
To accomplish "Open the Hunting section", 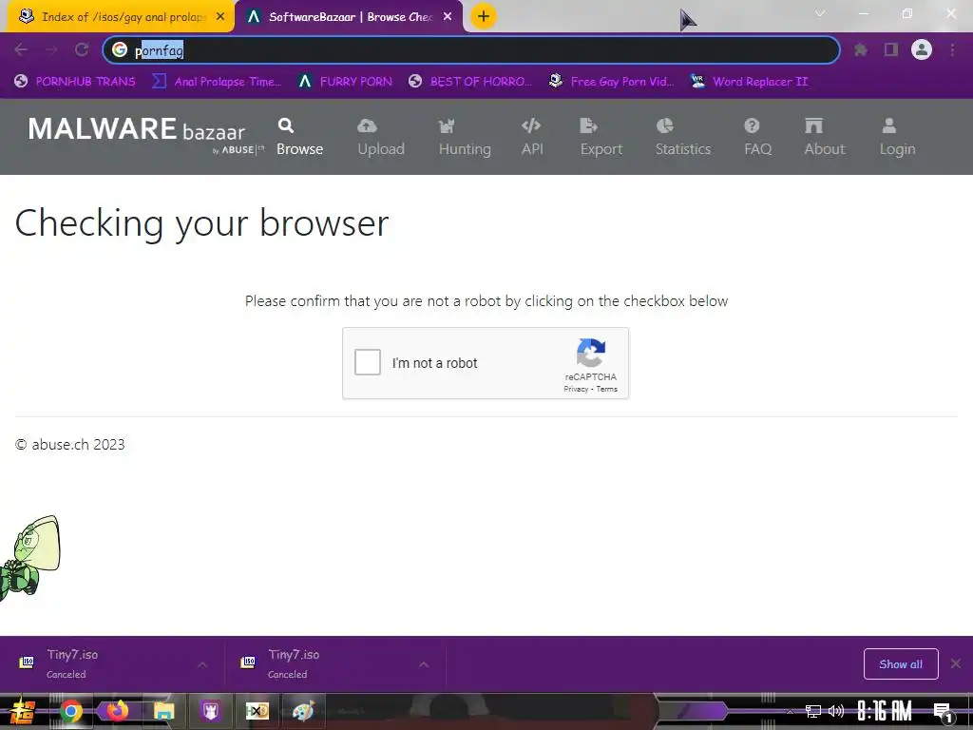I will [465, 137].
